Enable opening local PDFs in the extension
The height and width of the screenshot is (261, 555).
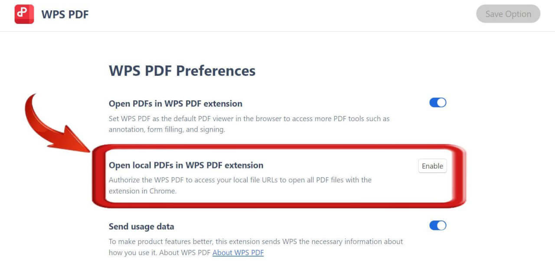(x=432, y=166)
